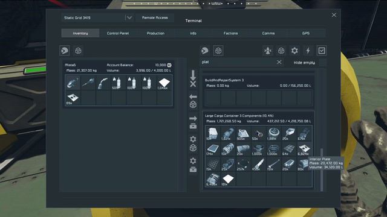387x217 pixels.
Task: Select the 1,046x steel plate stack
Action: (x=164, y=83)
